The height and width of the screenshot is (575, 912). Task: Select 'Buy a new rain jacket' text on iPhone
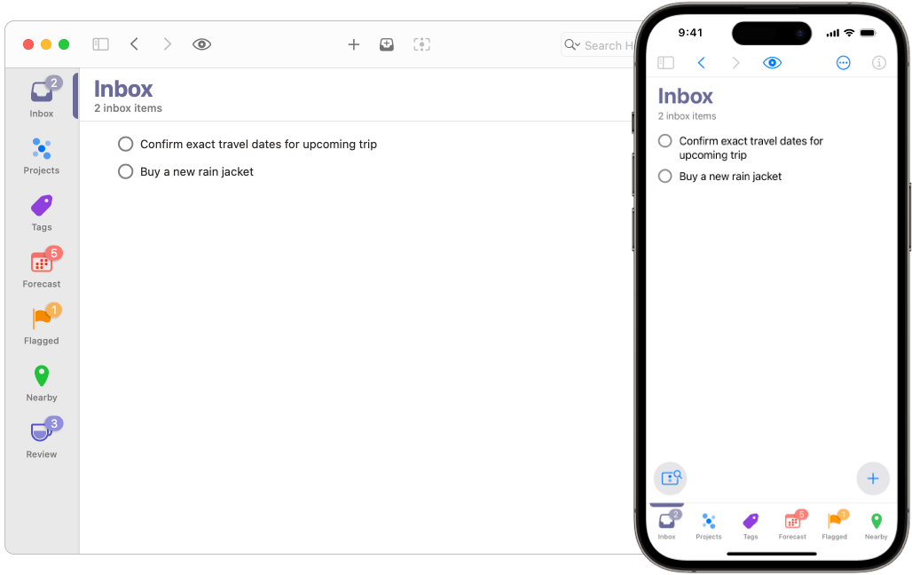[x=730, y=177]
